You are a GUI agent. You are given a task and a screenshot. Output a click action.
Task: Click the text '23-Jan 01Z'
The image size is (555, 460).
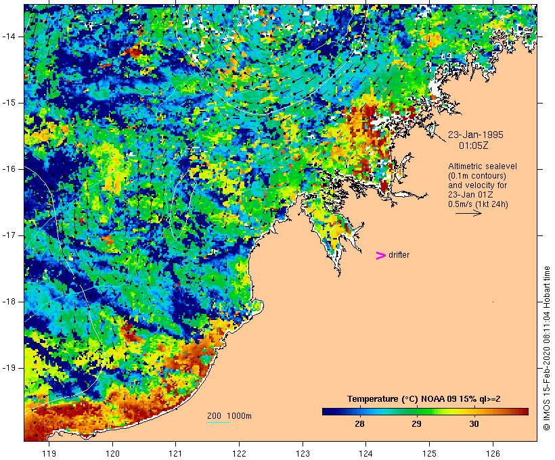(x=470, y=195)
